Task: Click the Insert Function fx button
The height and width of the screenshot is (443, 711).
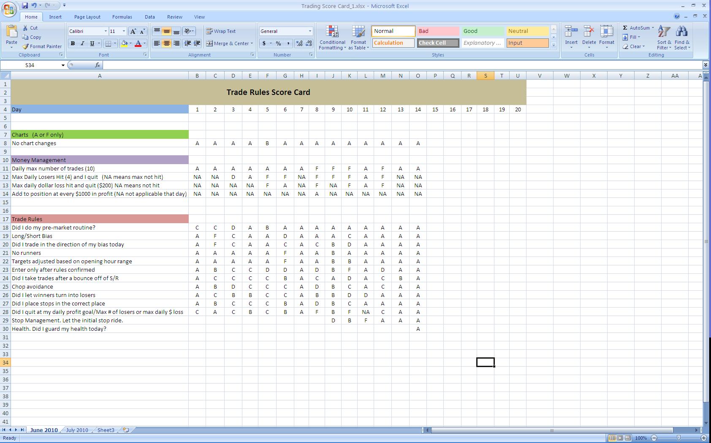Action: [98, 65]
